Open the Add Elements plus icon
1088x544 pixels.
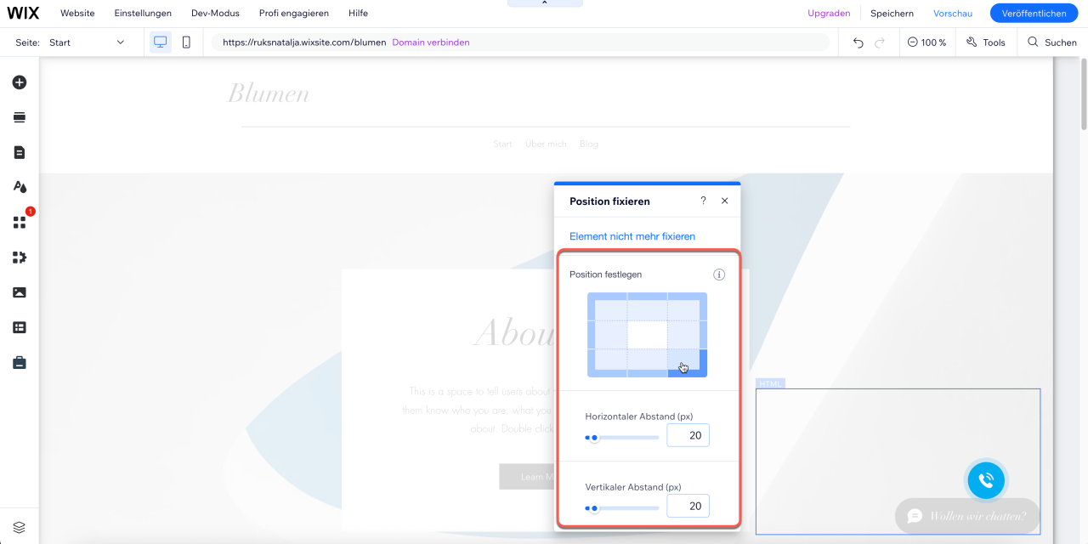pyautogui.click(x=20, y=82)
